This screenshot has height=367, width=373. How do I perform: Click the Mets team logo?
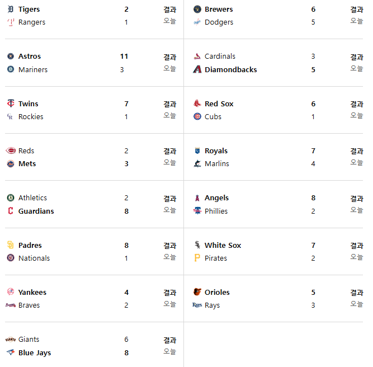click(x=11, y=163)
